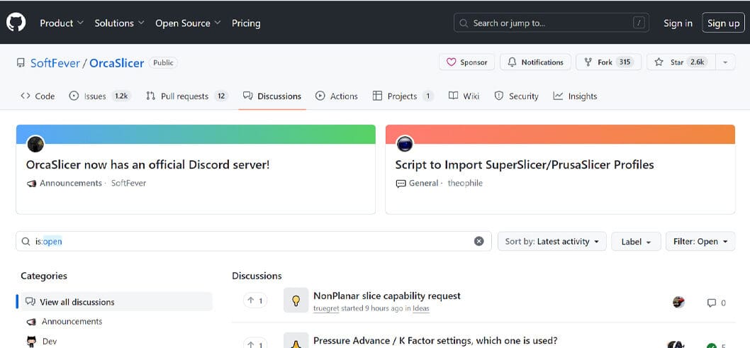Sponsor the project with the heart button
Viewport: 750px width, 348px height.
467,62
